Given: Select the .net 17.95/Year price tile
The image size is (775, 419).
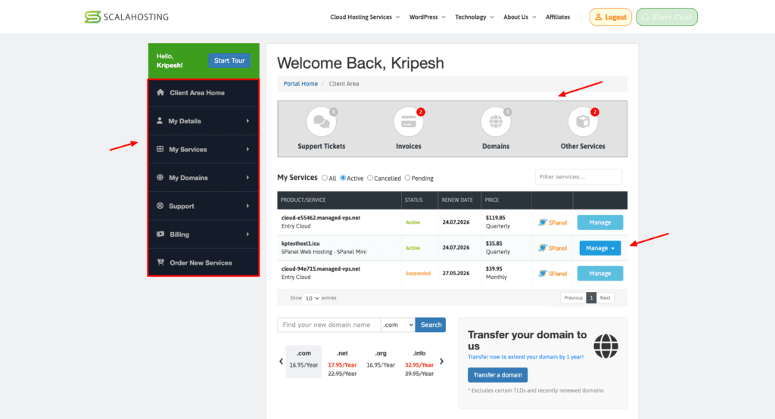Looking at the screenshot, I should [x=342, y=363].
